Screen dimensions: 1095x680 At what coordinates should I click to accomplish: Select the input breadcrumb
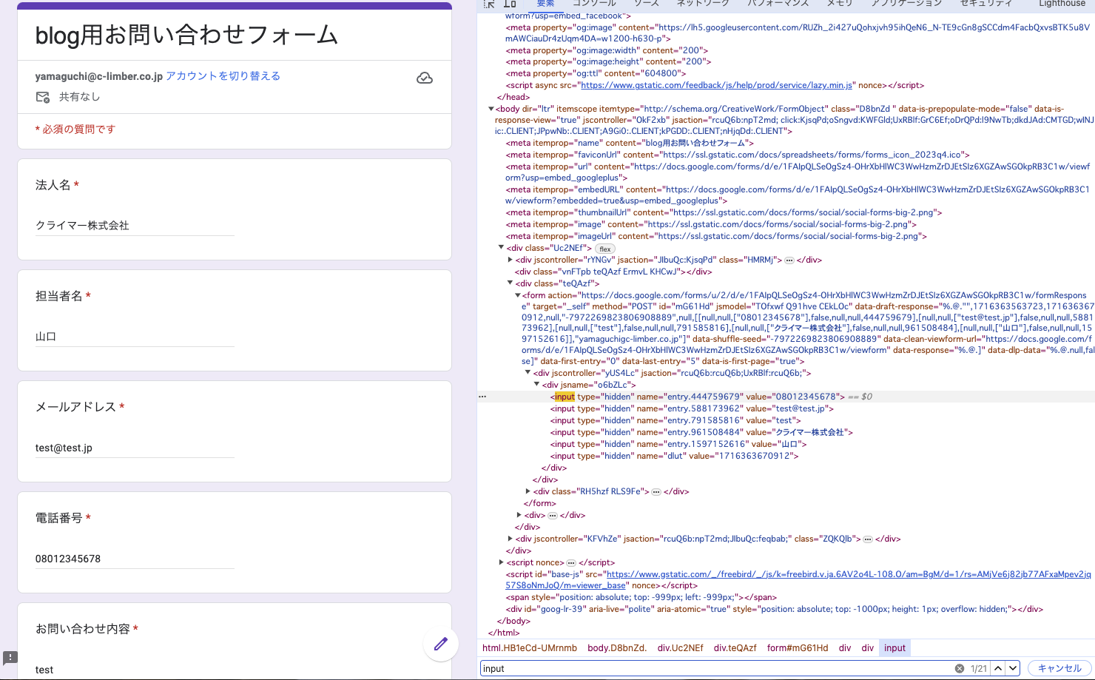pos(894,648)
